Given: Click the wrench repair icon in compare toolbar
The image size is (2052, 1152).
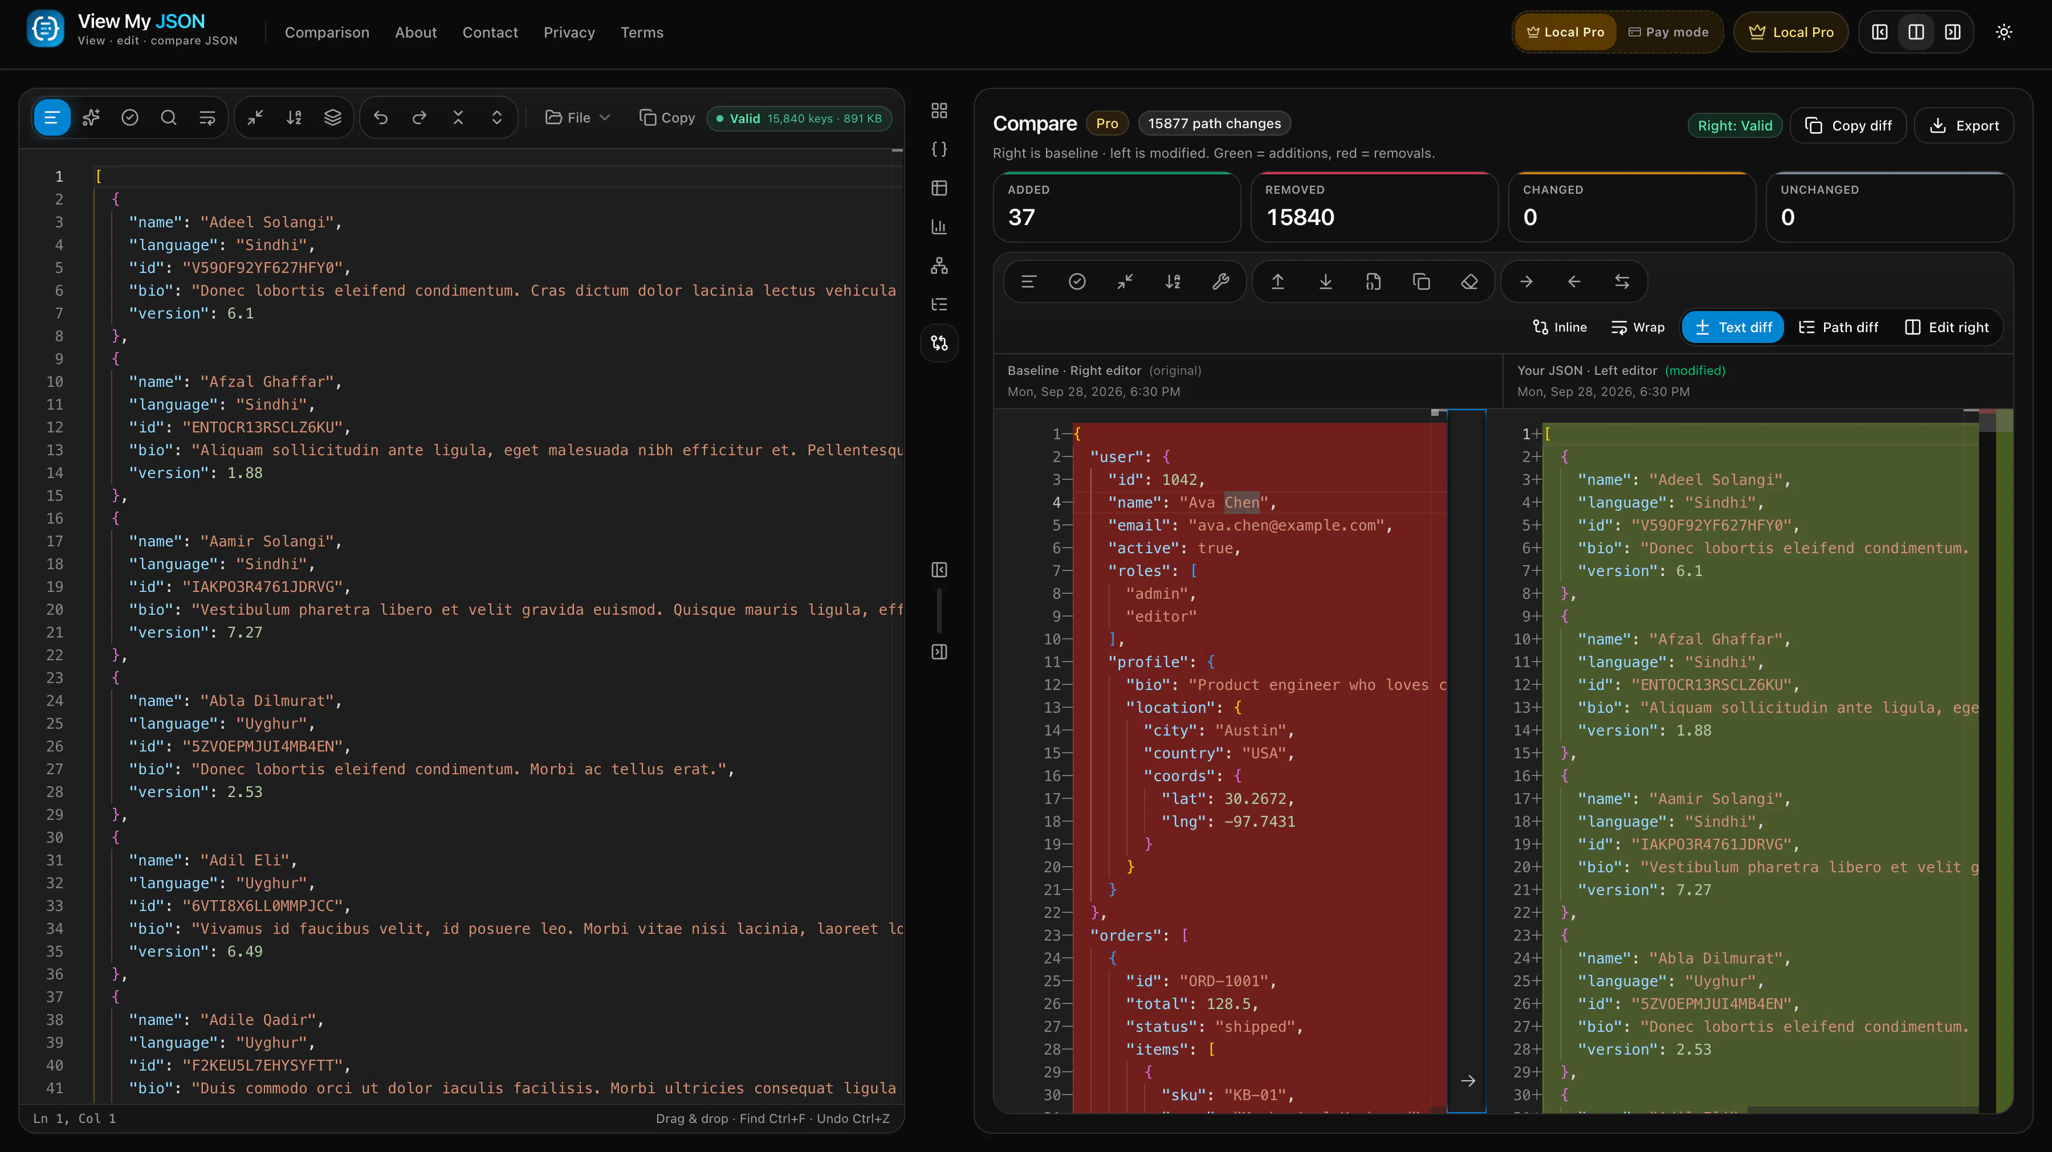Looking at the screenshot, I should pos(1220,282).
